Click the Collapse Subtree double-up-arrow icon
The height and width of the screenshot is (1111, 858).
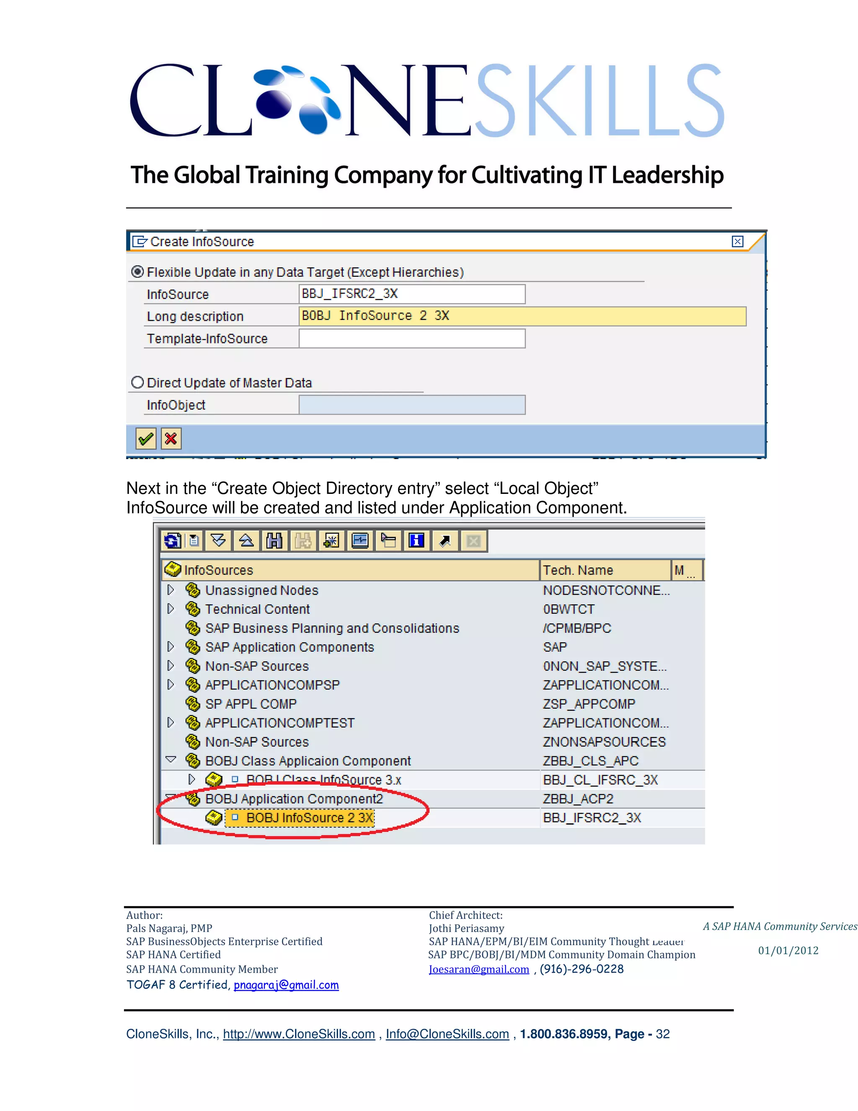[x=246, y=541]
